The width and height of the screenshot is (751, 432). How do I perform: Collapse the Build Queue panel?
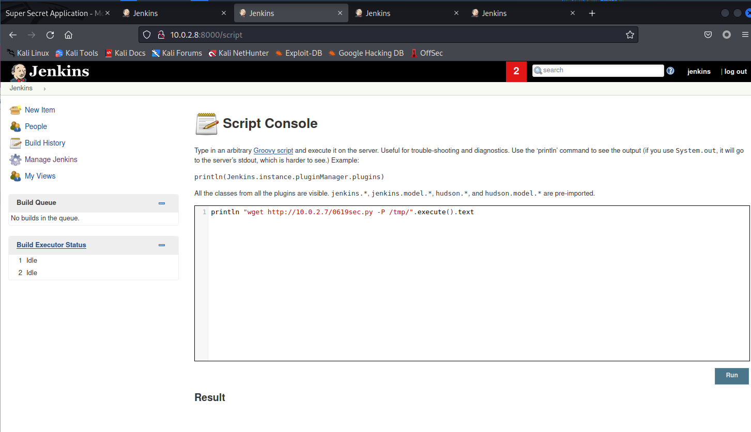[162, 203]
